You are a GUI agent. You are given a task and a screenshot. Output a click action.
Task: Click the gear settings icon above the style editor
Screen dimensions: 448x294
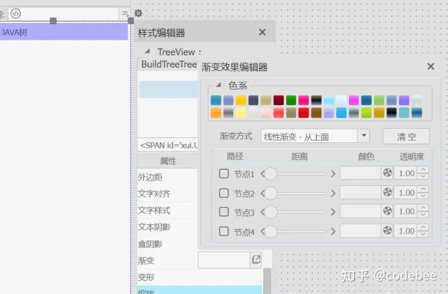tap(138, 13)
